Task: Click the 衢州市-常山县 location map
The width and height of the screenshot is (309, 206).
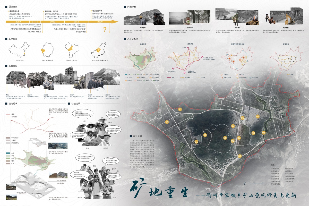Action: click(72, 50)
